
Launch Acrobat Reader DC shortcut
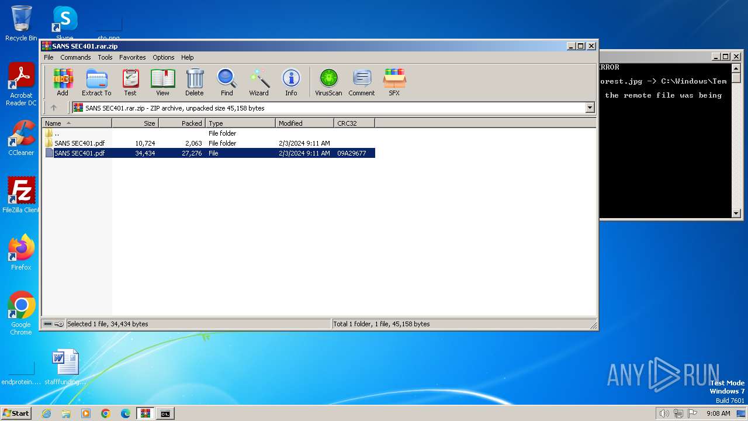pos(21,85)
